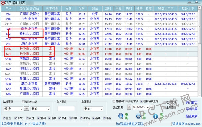This screenshot has width=202, height=127.
Task: Click the query result count status text
Action: (23, 124)
